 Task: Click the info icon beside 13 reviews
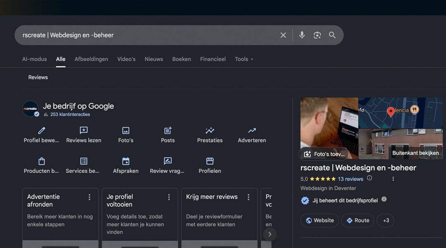[x=369, y=178]
